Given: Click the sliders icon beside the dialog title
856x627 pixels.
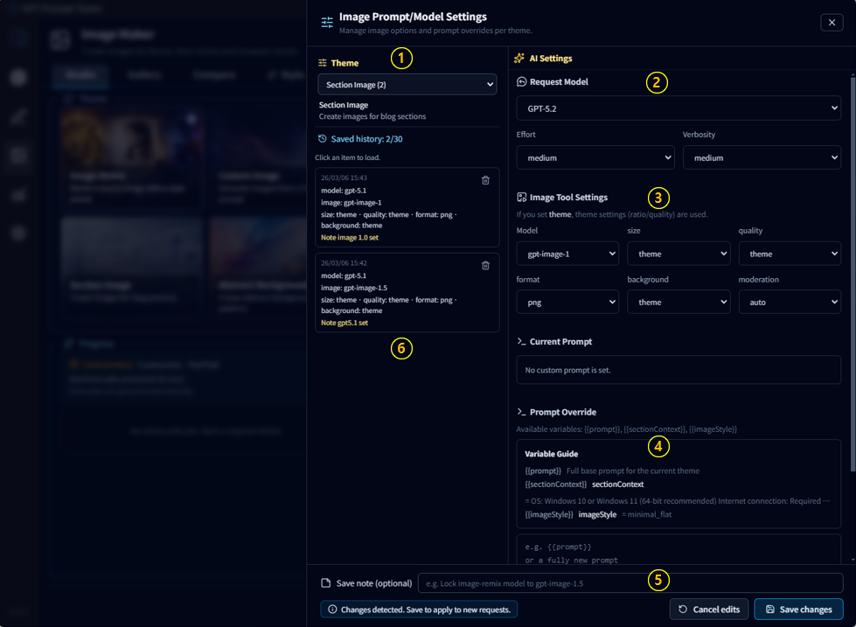Looking at the screenshot, I should [327, 23].
